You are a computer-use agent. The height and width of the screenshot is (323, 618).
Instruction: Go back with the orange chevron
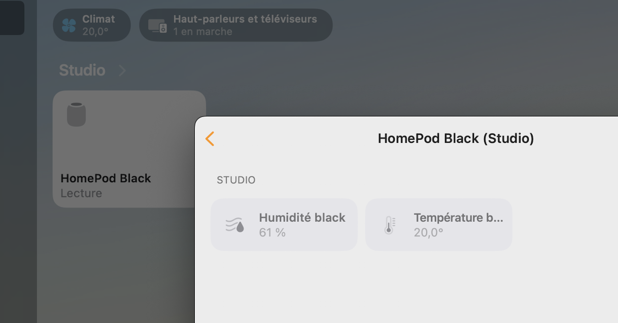(x=210, y=139)
